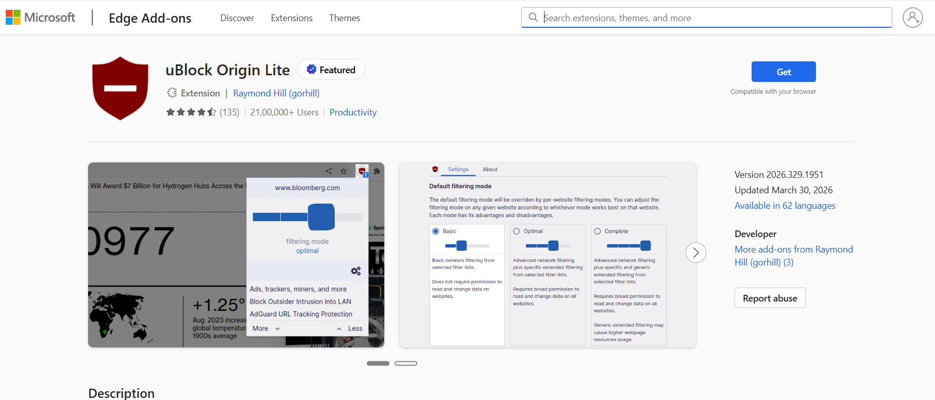Click 'AdGuard URL Tracking Protection' row
This screenshot has width=935, height=400.
click(301, 314)
